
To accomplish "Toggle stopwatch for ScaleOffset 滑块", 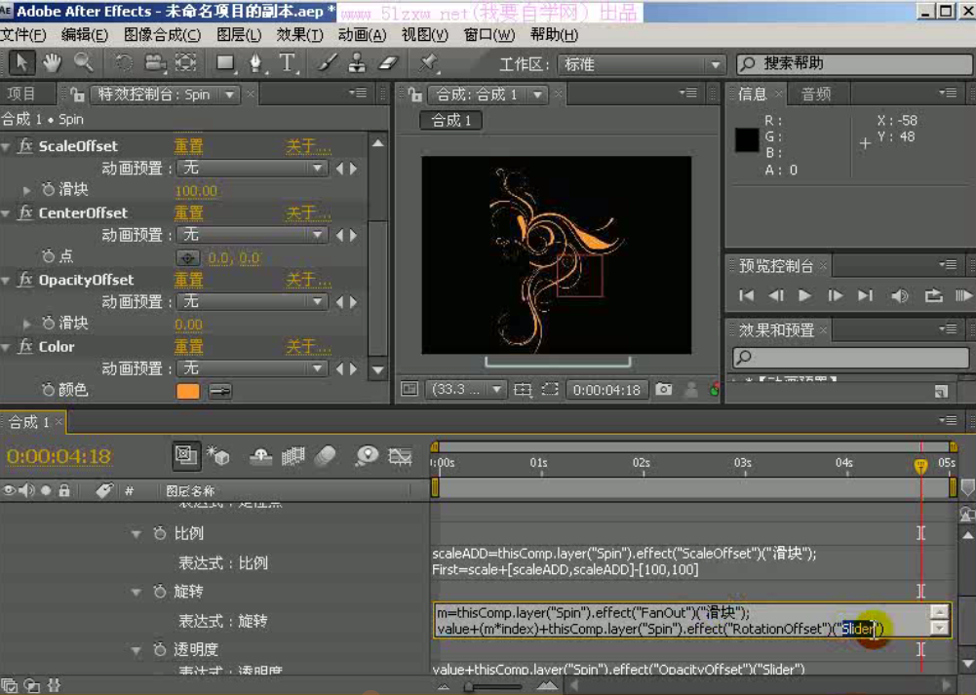I will [48, 189].
